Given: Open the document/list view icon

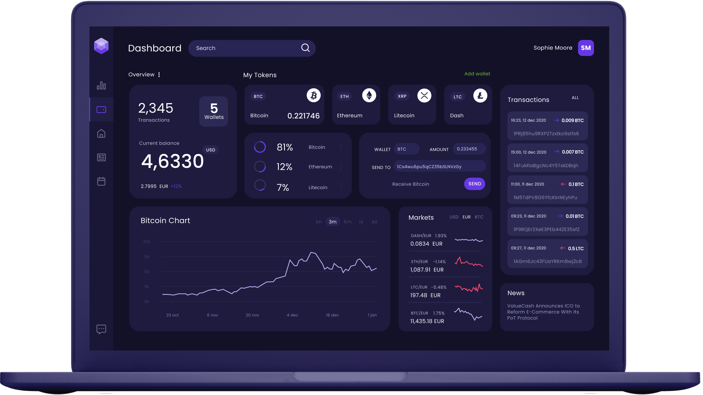Looking at the screenshot, I should pyautogui.click(x=101, y=157).
